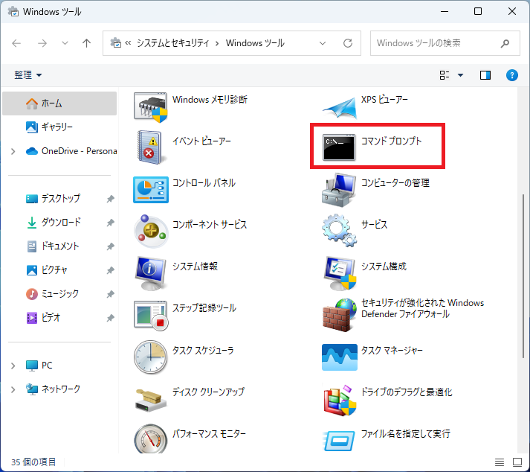
Task: Select the イベント ビューアー icon
Action: (x=150, y=147)
